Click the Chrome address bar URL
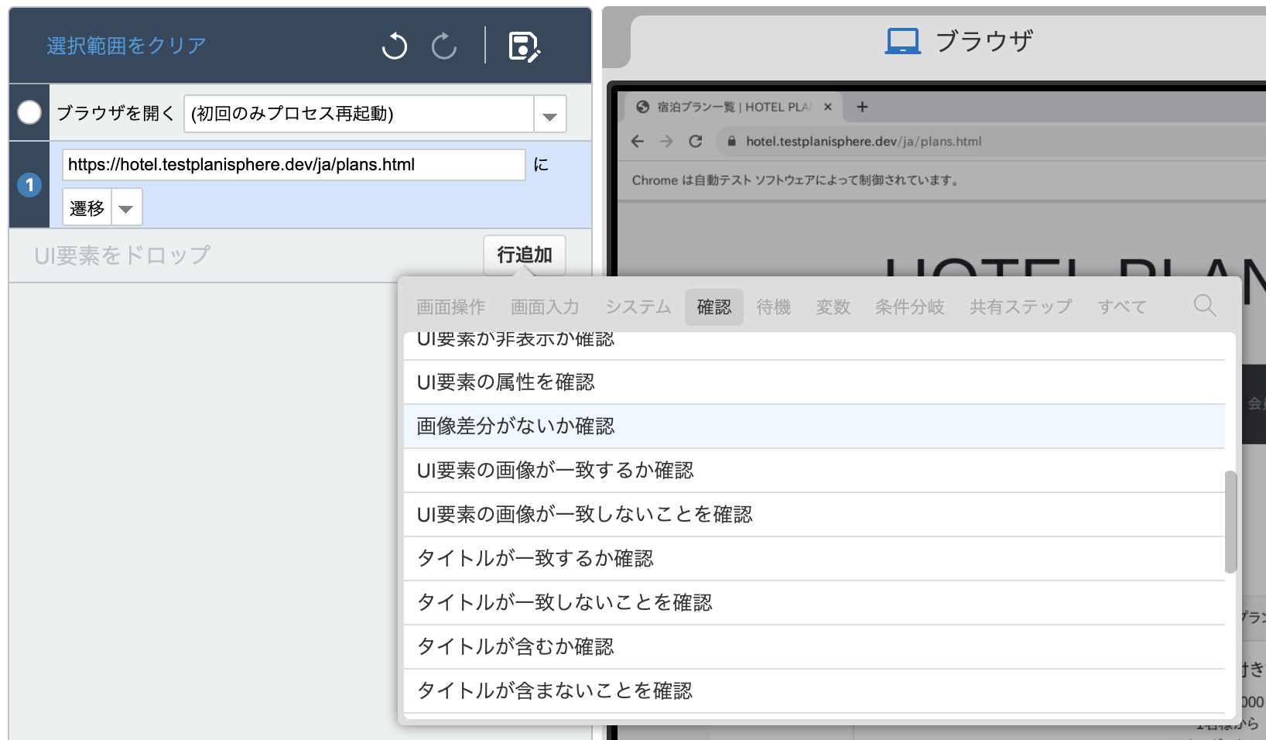This screenshot has width=1266, height=740. 864,142
